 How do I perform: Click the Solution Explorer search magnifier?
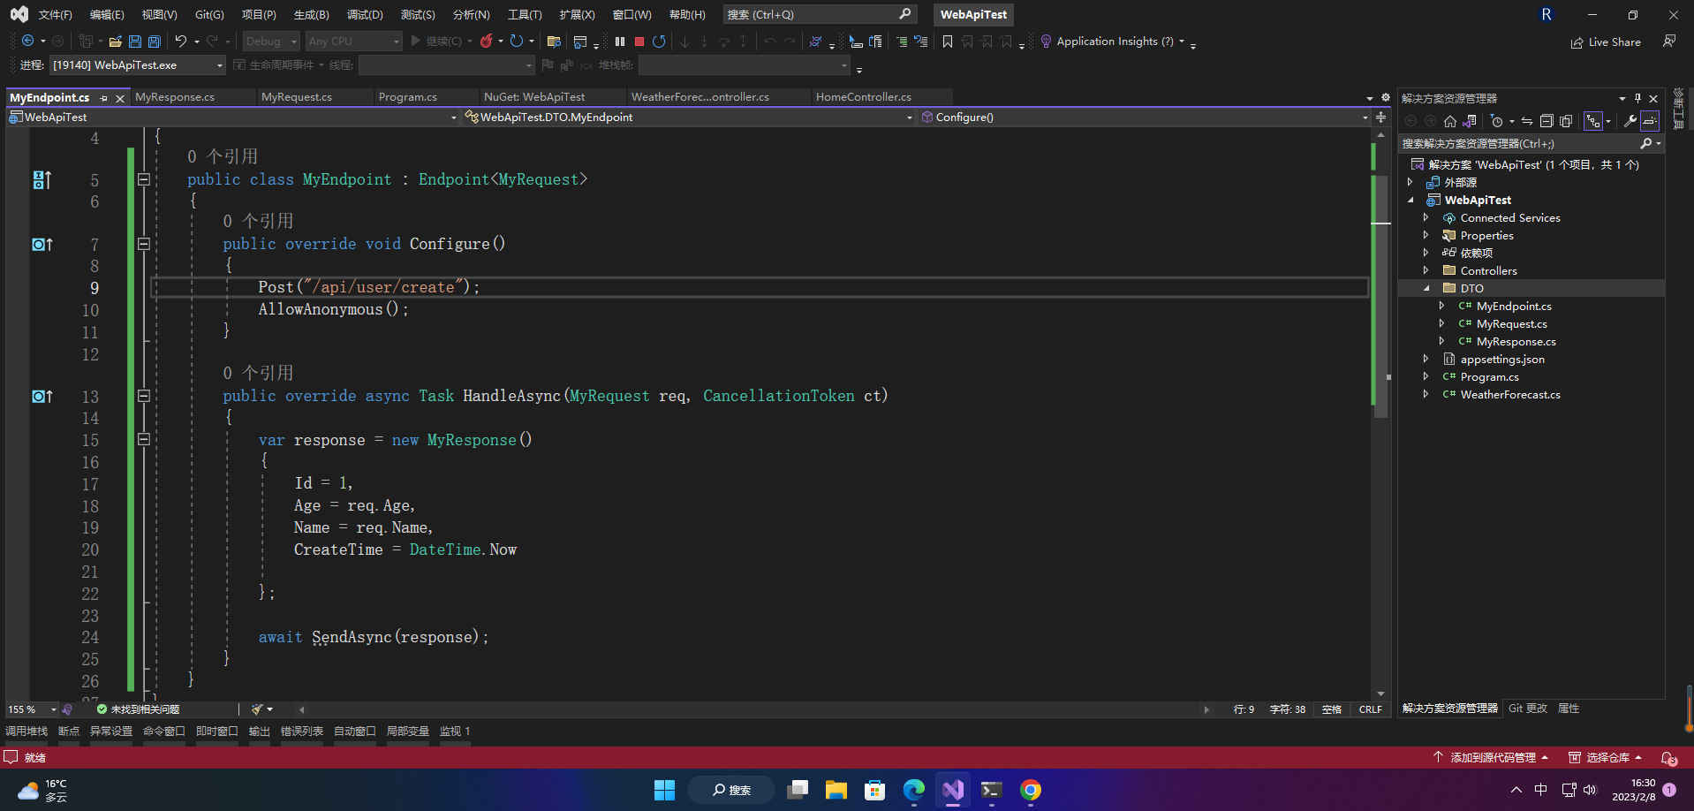coord(1646,143)
